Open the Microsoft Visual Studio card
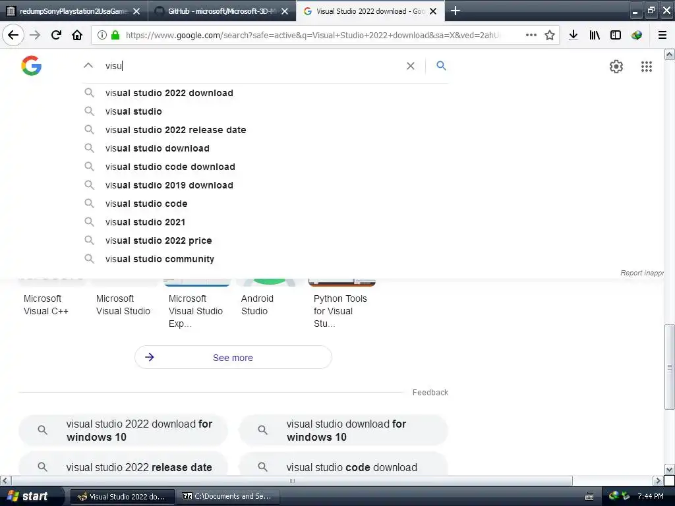The image size is (675, 506). (x=123, y=304)
